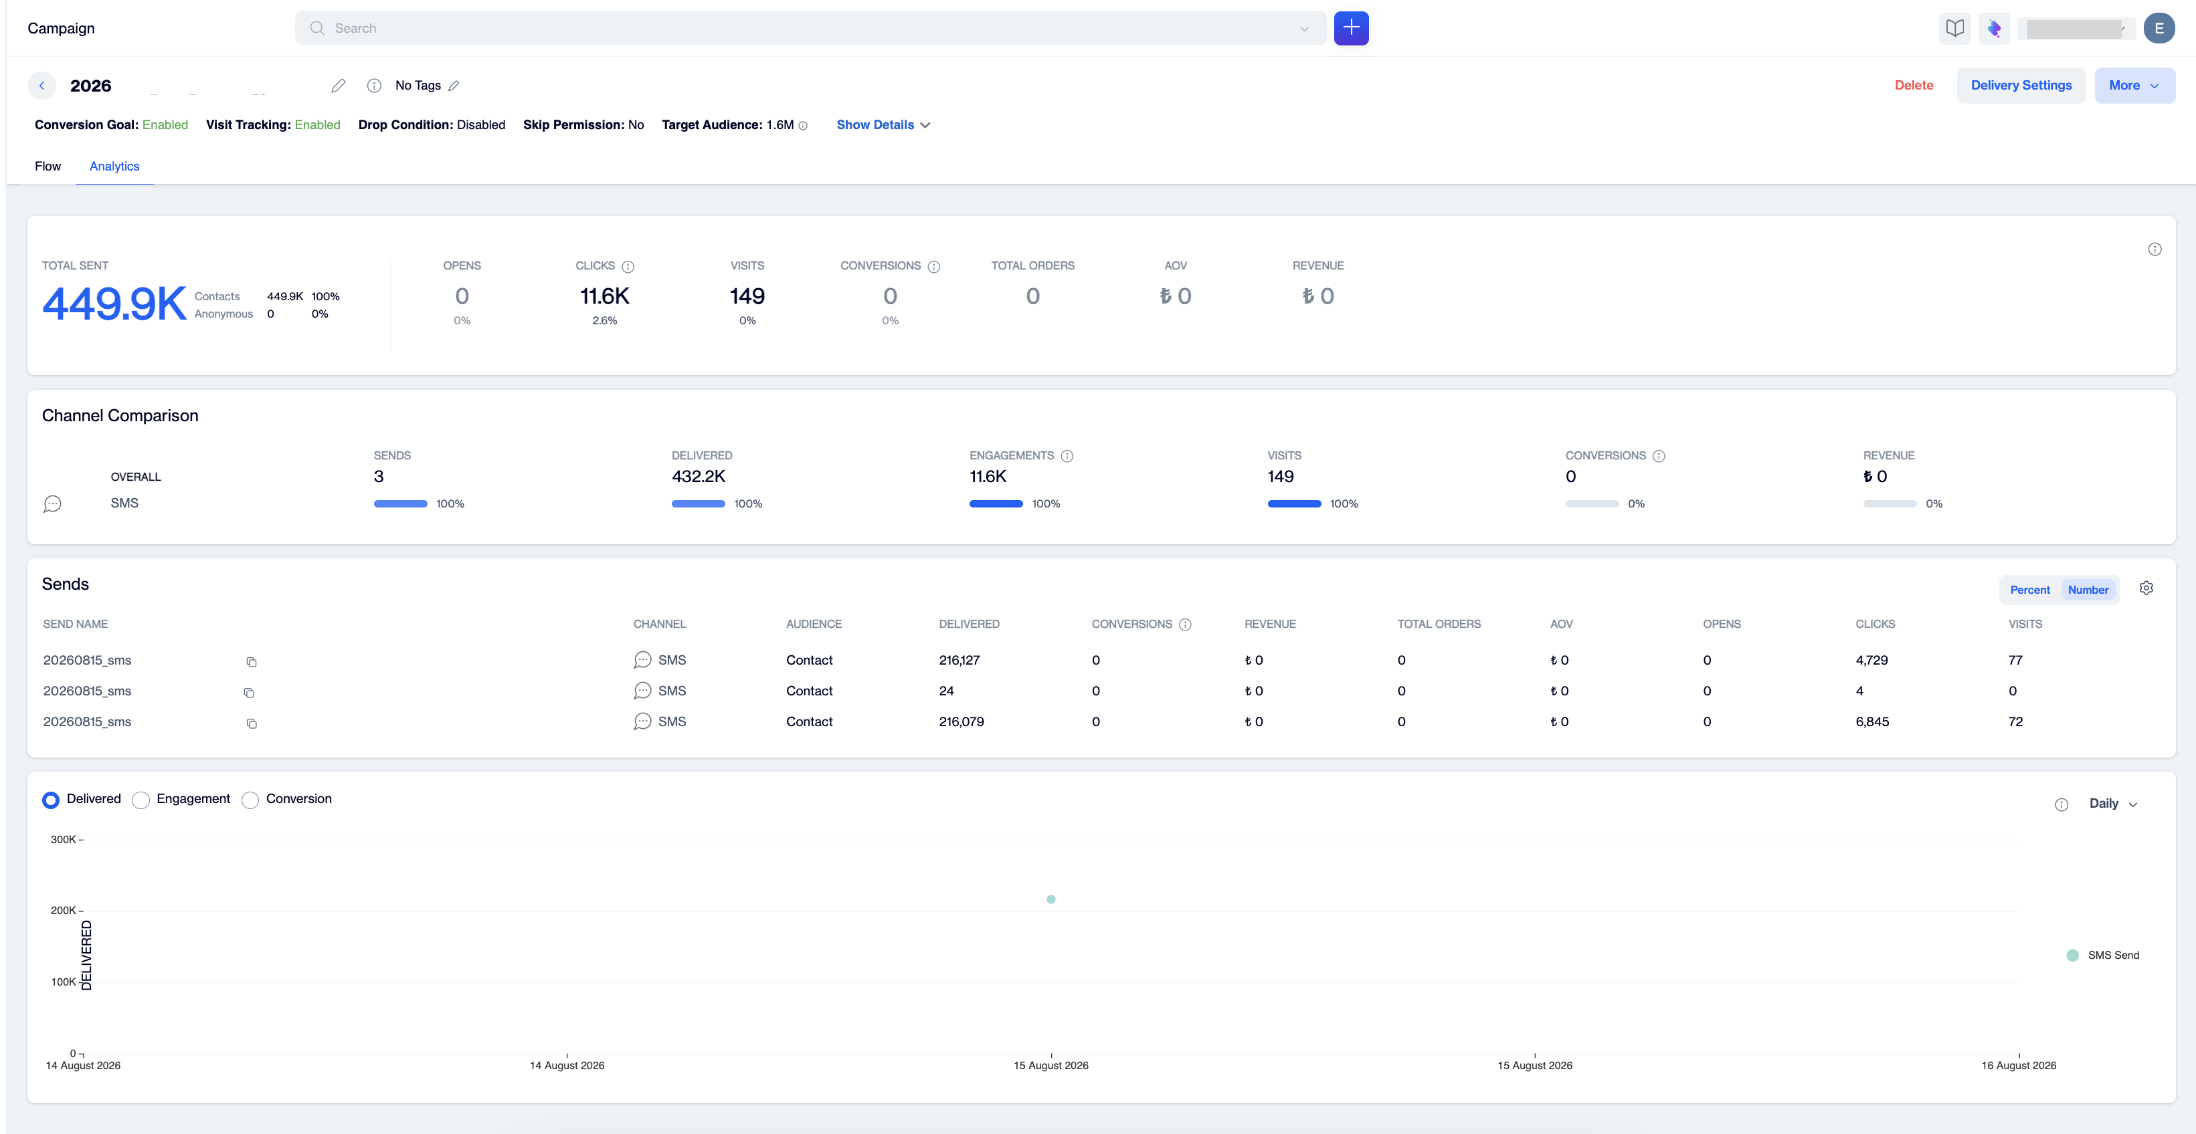This screenshot has height=1134, width=2196.
Task: Click the AUDIENCE column header
Action: (813, 624)
